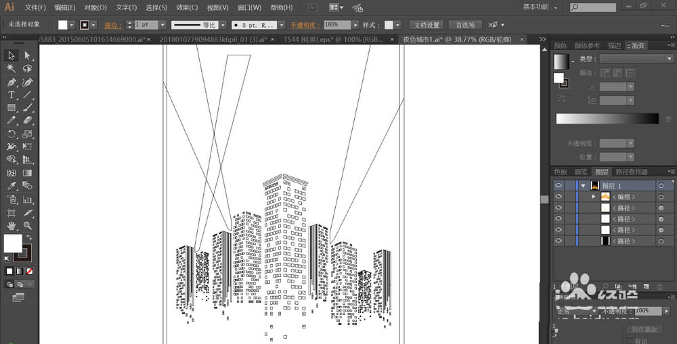This screenshot has width=677, height=344.
Task: Toggle visibility of the <编组> sublayer
Action: [559, 197]
